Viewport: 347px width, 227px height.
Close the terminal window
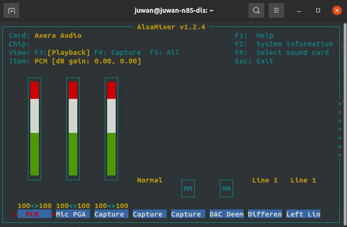click(337, 10)
